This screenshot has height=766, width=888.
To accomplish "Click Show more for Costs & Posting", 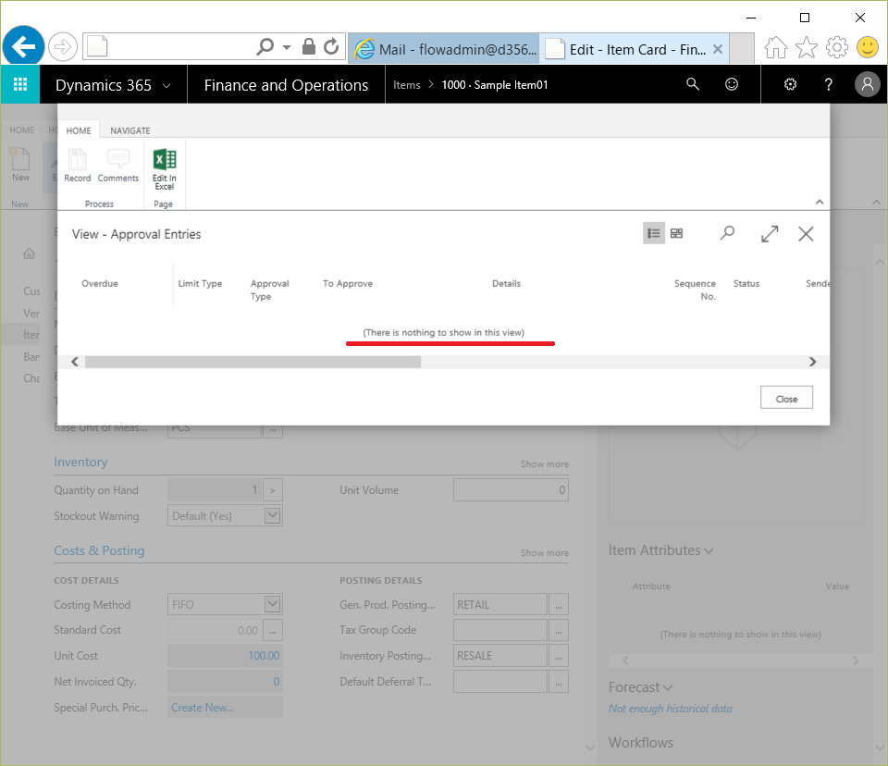I will coord(544,553).
